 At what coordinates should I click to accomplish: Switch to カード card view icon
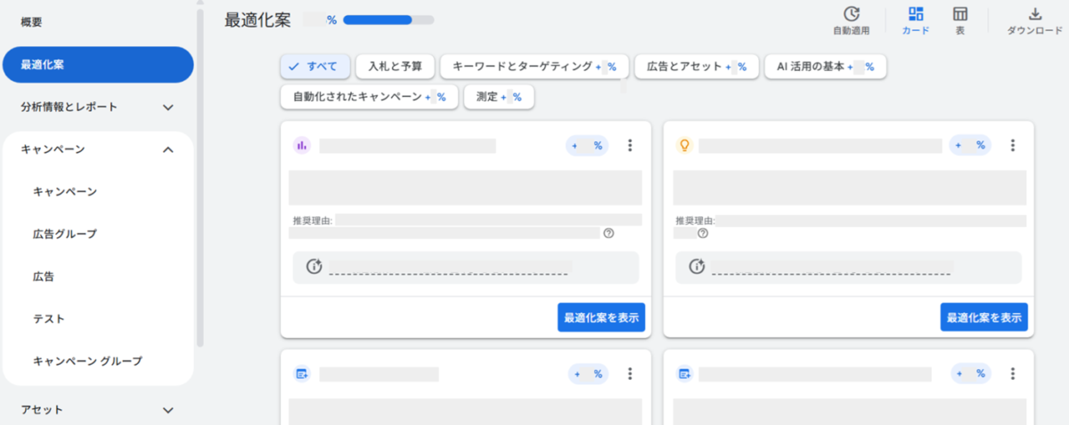pos(916,14)
